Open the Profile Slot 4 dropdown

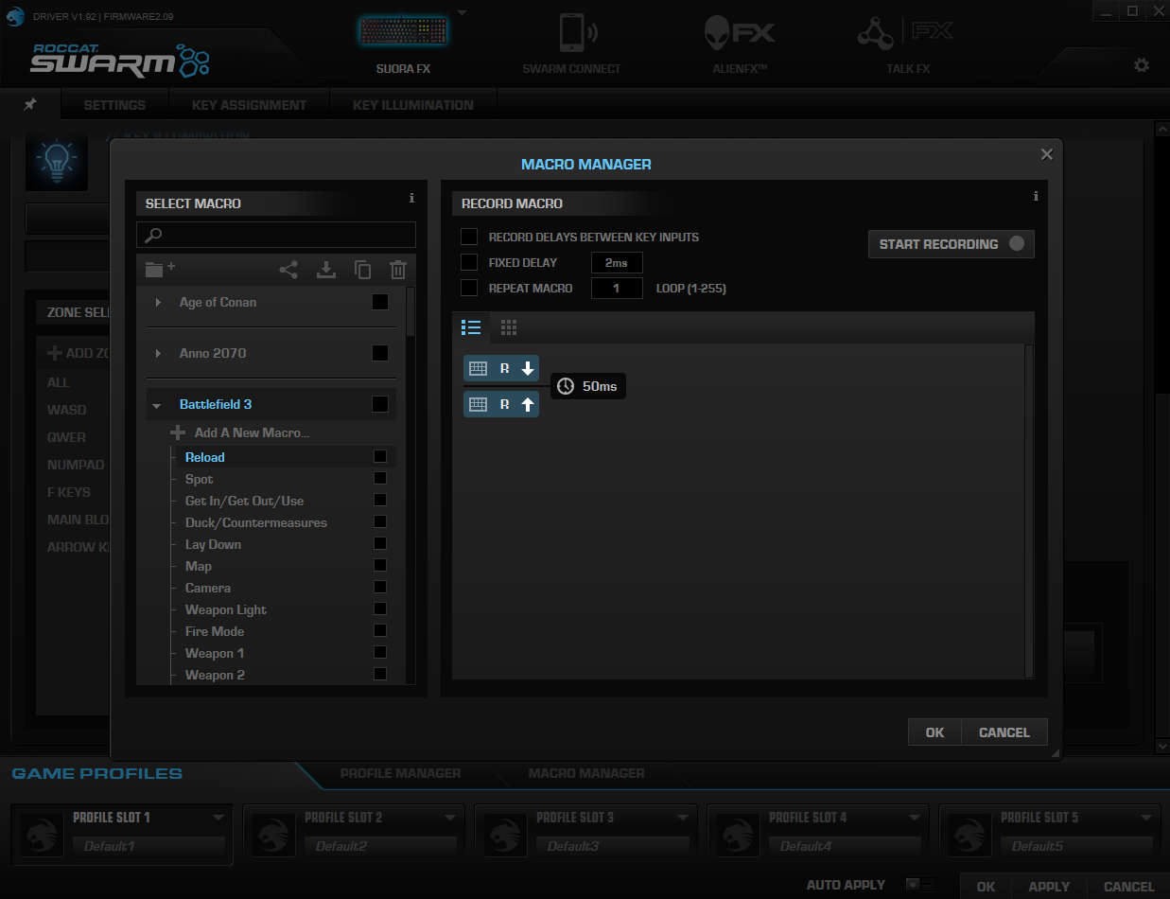915,817
